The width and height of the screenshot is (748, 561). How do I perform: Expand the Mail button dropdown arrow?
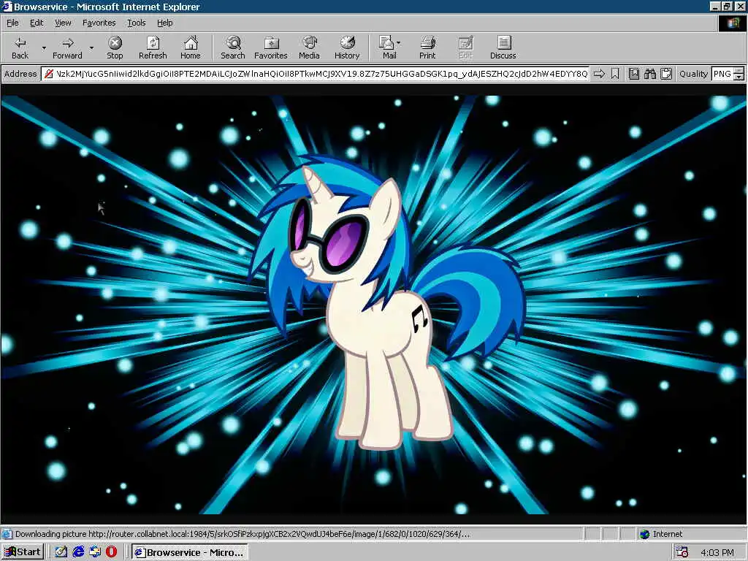coord(398,43)
